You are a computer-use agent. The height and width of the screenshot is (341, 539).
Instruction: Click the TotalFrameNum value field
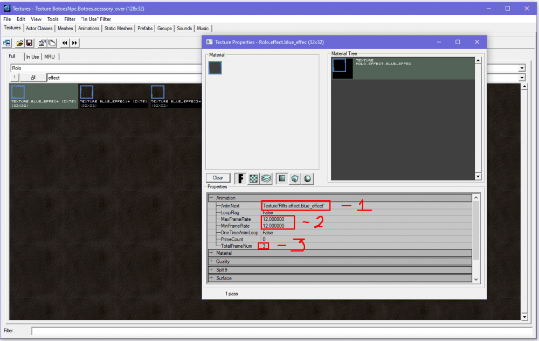[264, 246]
